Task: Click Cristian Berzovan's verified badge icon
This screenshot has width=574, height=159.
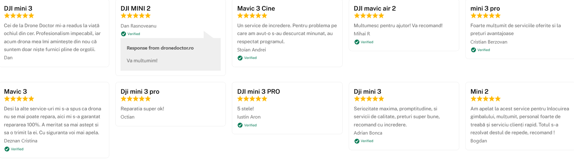Action: click(x=473, y=50)
